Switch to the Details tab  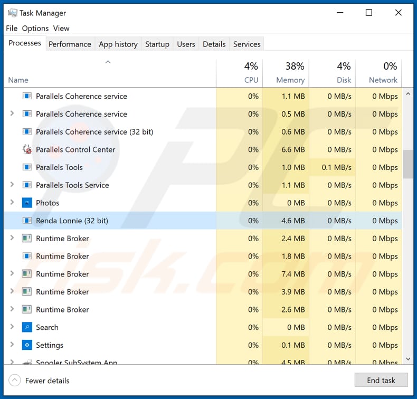coord(214,44)
